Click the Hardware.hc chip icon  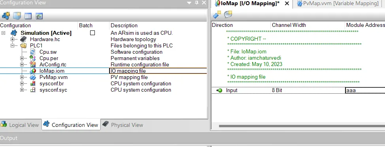pos(23,39)
